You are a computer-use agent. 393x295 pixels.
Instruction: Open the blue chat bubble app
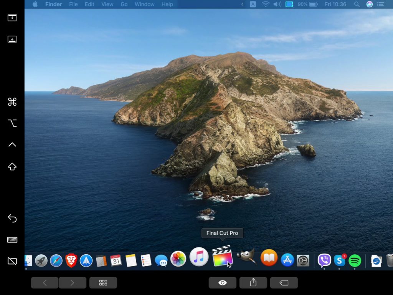(161, 261)
